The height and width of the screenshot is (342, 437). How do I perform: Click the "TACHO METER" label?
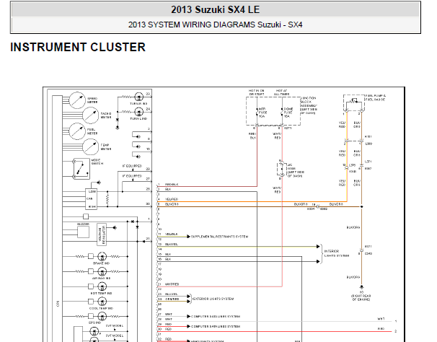point(106,115)
